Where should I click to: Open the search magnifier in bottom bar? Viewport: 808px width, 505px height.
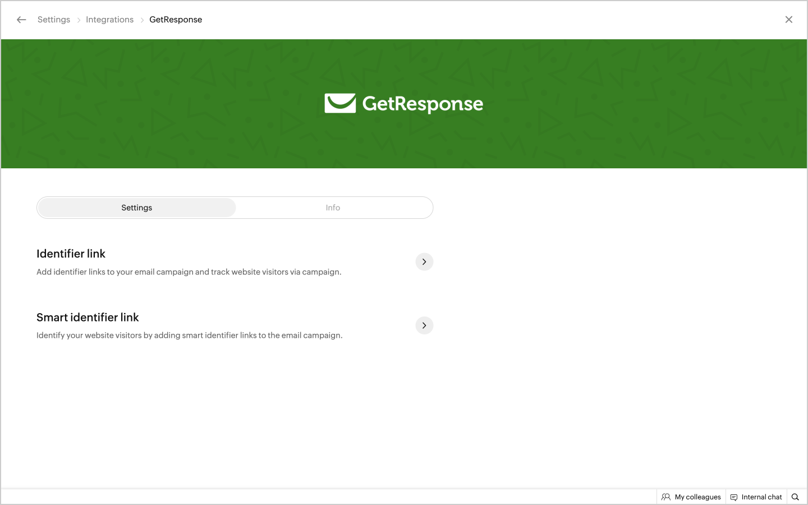[x=795, y=497]
